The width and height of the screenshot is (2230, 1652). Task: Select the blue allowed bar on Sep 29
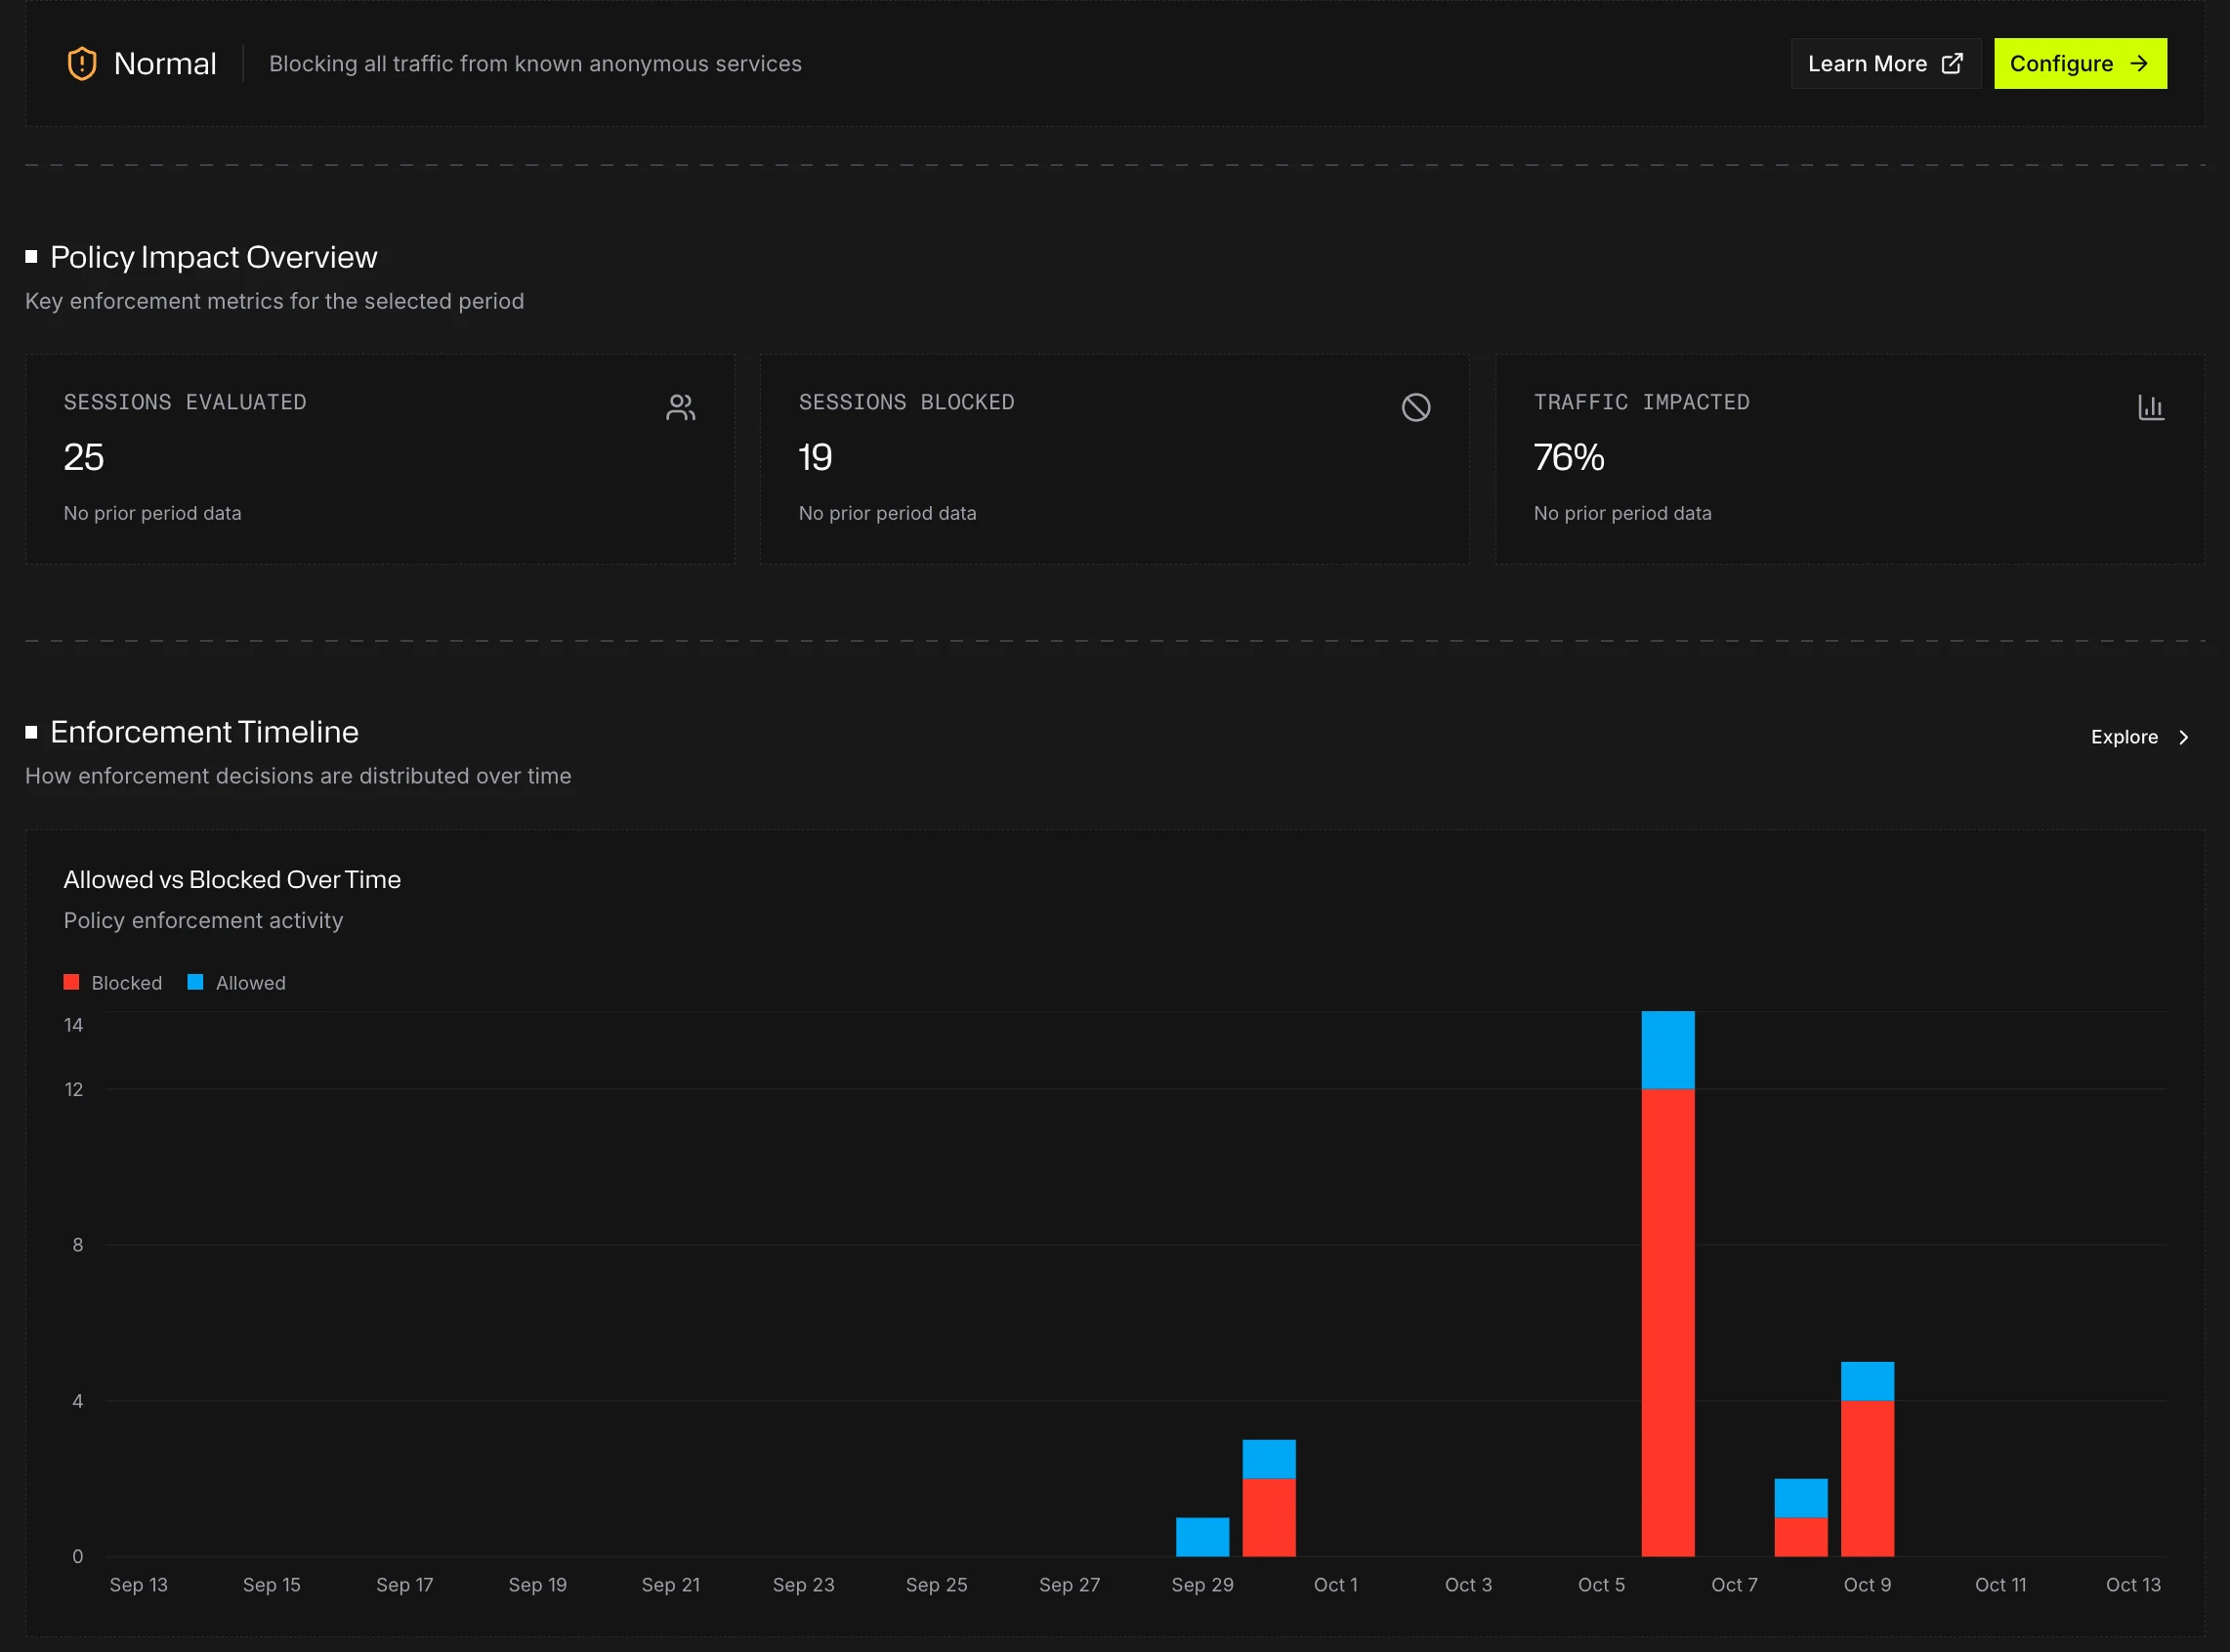(x=1202, y=1537)
